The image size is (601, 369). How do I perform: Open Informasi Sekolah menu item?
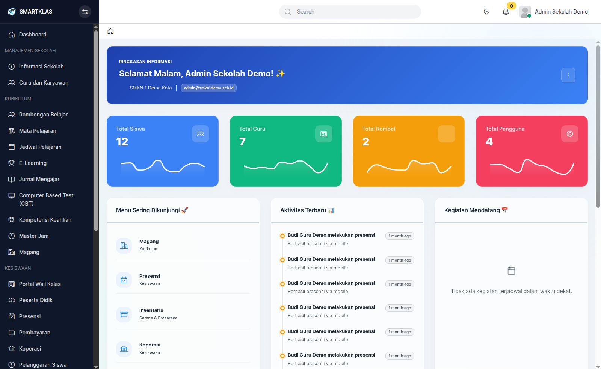click(47, 67)
